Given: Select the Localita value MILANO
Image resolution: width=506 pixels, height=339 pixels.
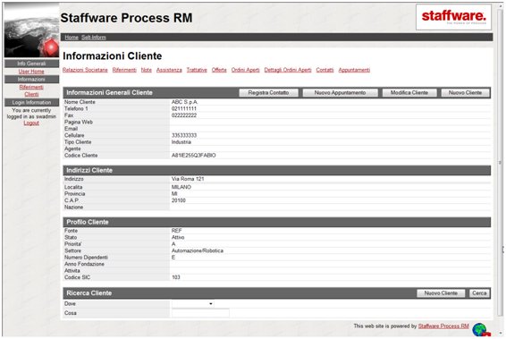Looking at the screenshot, I should (x=181, y=187).
